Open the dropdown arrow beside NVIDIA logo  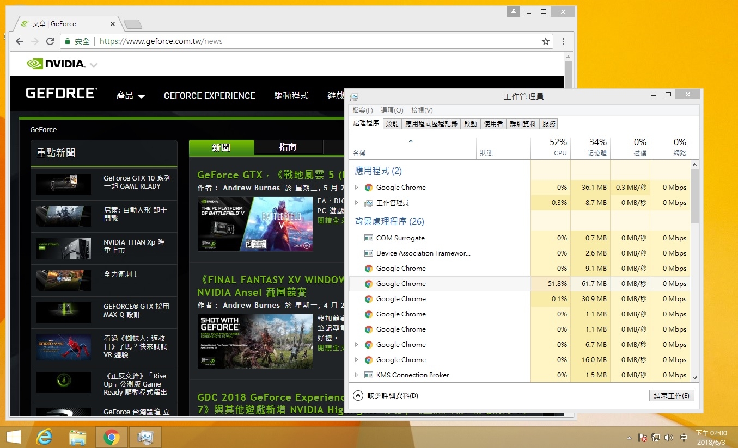pyautogui.click(x=94, y=65)
